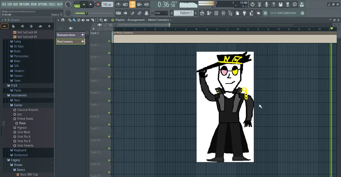Toggle Pattern/Song mode switch

point(77,5)
